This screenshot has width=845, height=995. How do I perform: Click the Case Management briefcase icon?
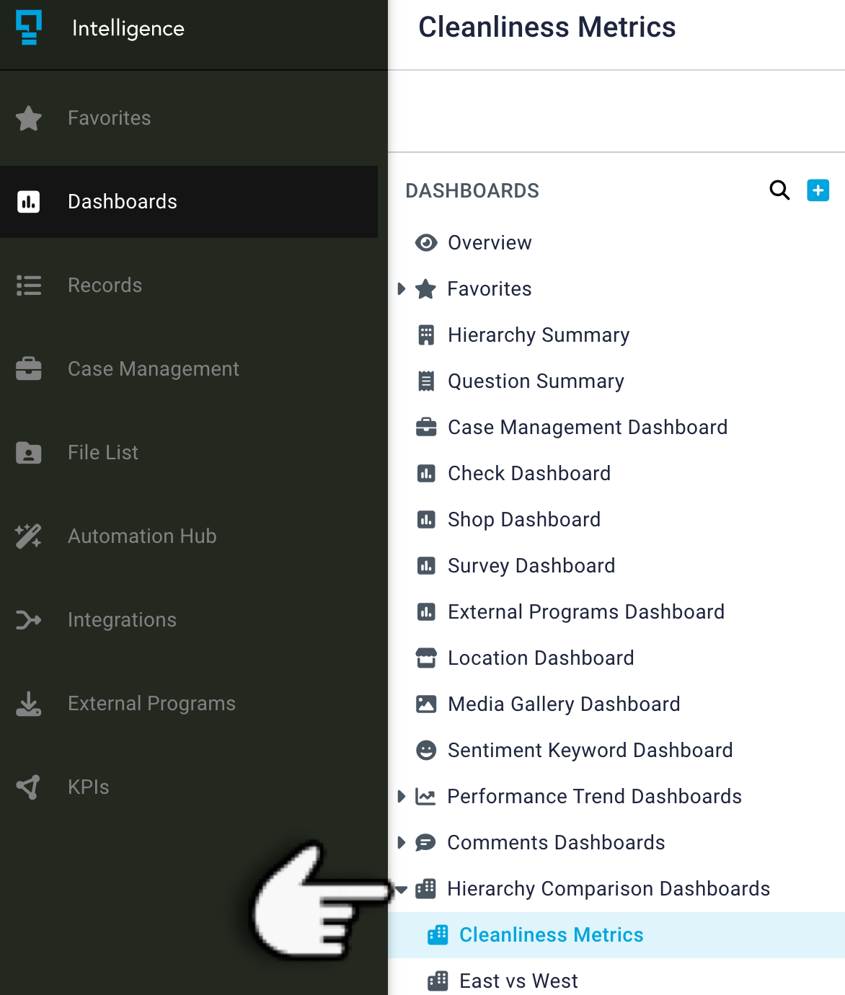coord(29,368)
